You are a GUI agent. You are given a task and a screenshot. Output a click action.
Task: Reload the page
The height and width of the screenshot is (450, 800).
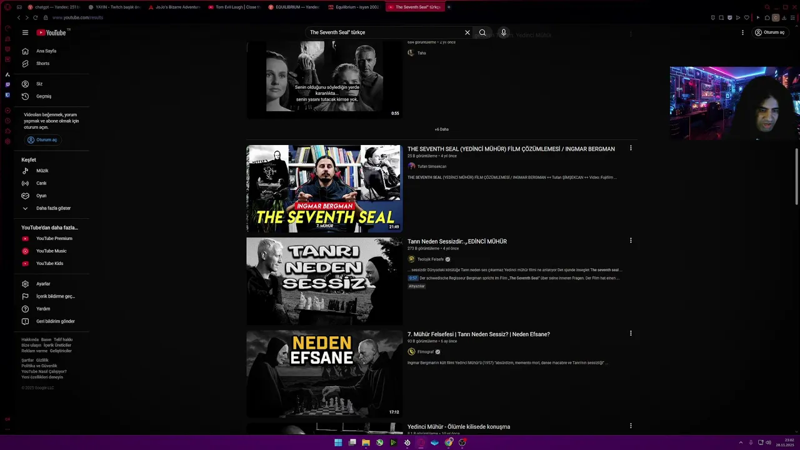(35, 17)
